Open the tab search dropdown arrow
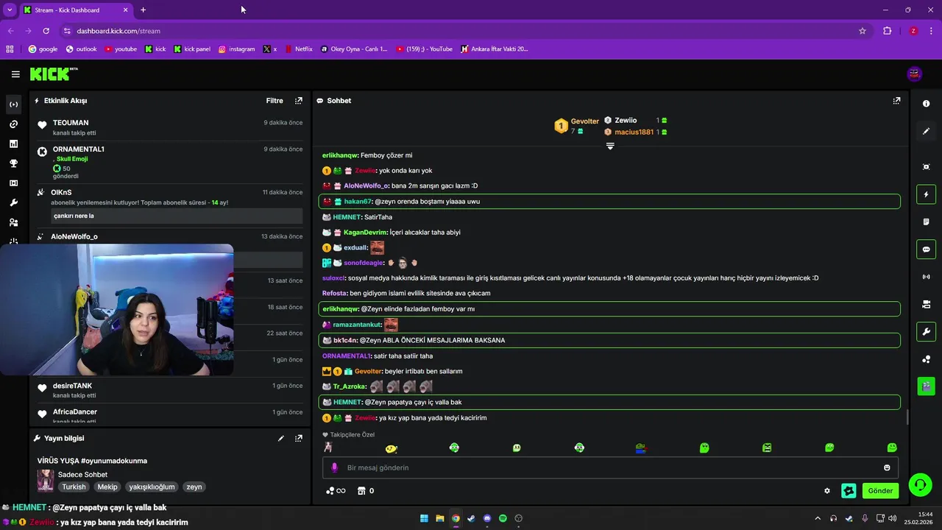 [10, 10]
